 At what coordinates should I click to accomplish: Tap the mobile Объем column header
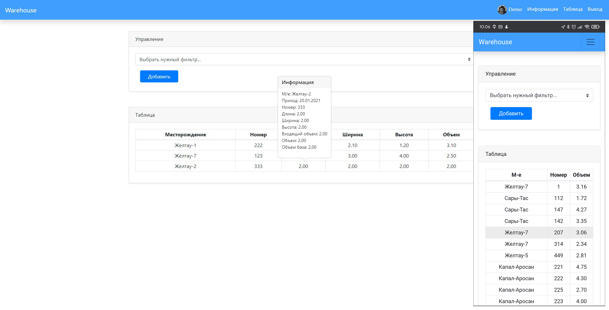(x=581, y=175)
